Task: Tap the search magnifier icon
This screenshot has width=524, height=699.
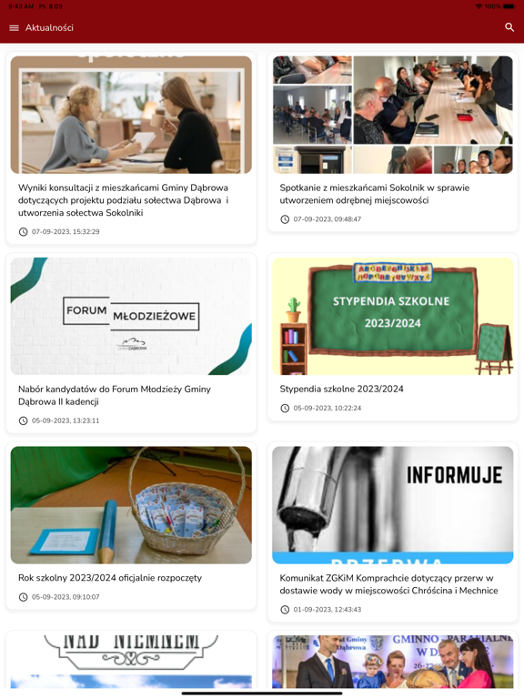Action: coord(509,27)
